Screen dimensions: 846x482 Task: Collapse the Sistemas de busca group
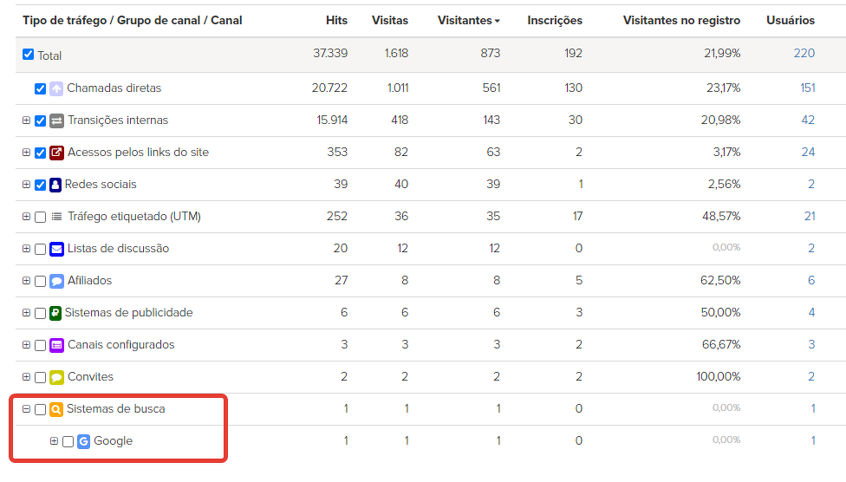[x=26, y=409]
